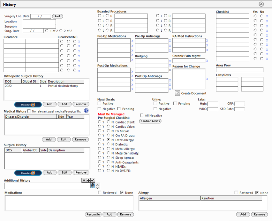Select N for Diabetic
The image size is (272, 221).
tap(108, 144)
